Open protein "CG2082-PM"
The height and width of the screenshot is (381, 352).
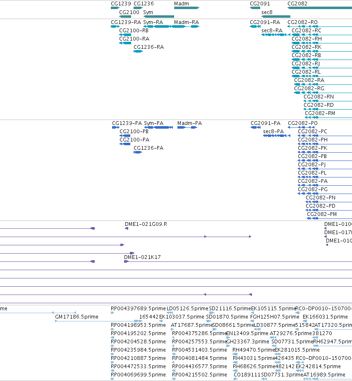[322, 214]
